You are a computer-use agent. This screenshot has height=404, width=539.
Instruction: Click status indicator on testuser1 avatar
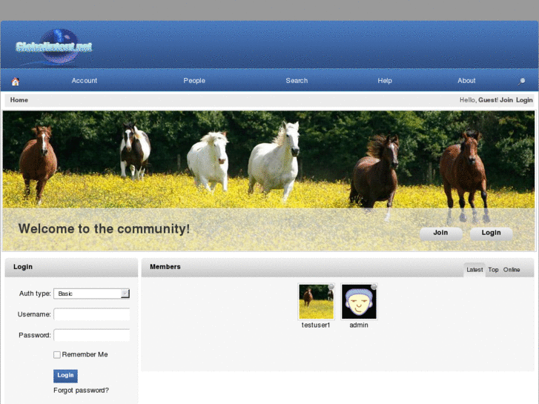331,286
